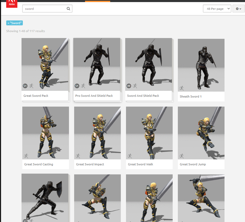Viewport: 245px width, 222px height.
Task: Click the 51 badge on Pro Sword And Shield Pack
Action: tap(77, 86)
